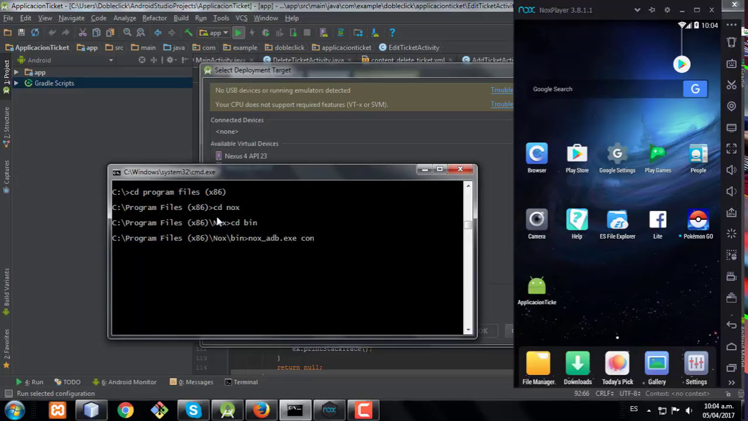Click the Nox keyboard control sidebar icon
Image resolution: width=748 pixels, height=421 pixels.
pyautogui.click(x=732, y=63)
